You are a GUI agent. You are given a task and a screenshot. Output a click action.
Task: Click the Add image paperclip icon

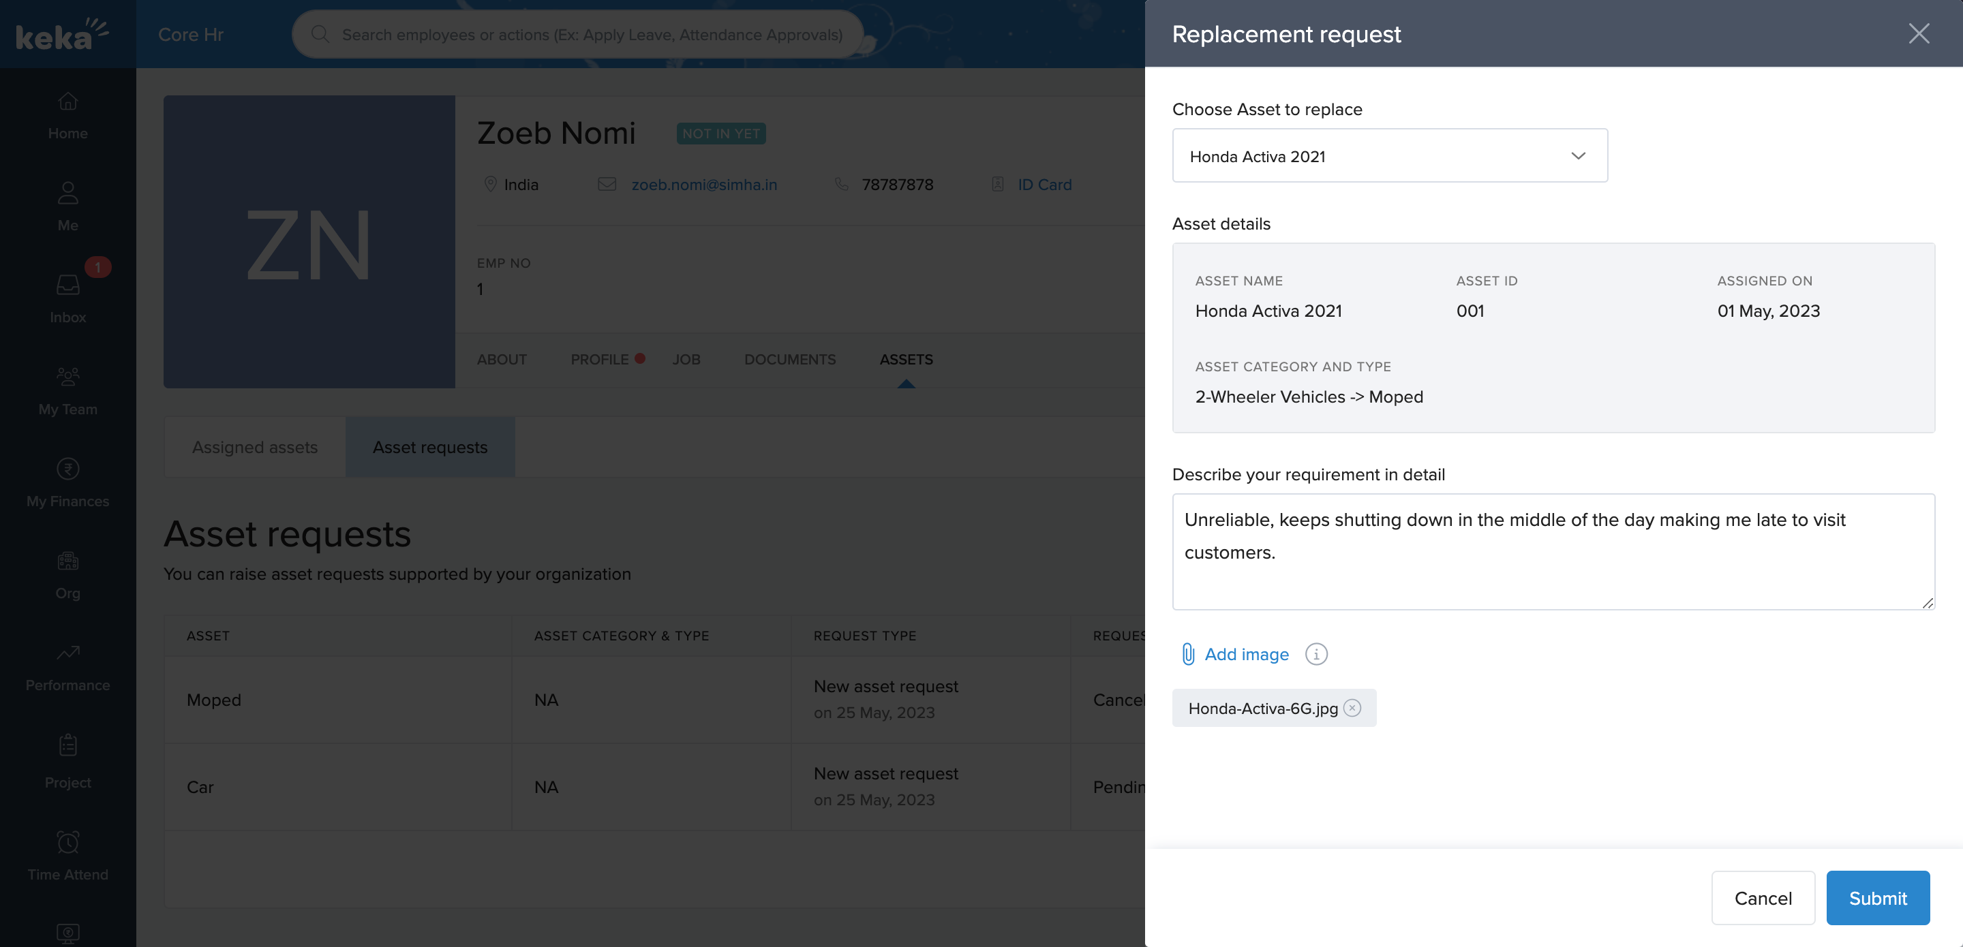pyautogui.click(x=1187, y=653)
